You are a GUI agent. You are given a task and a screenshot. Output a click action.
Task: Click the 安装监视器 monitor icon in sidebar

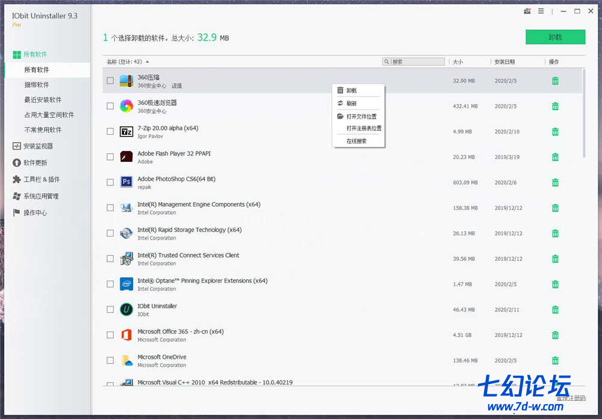[16, 146]
